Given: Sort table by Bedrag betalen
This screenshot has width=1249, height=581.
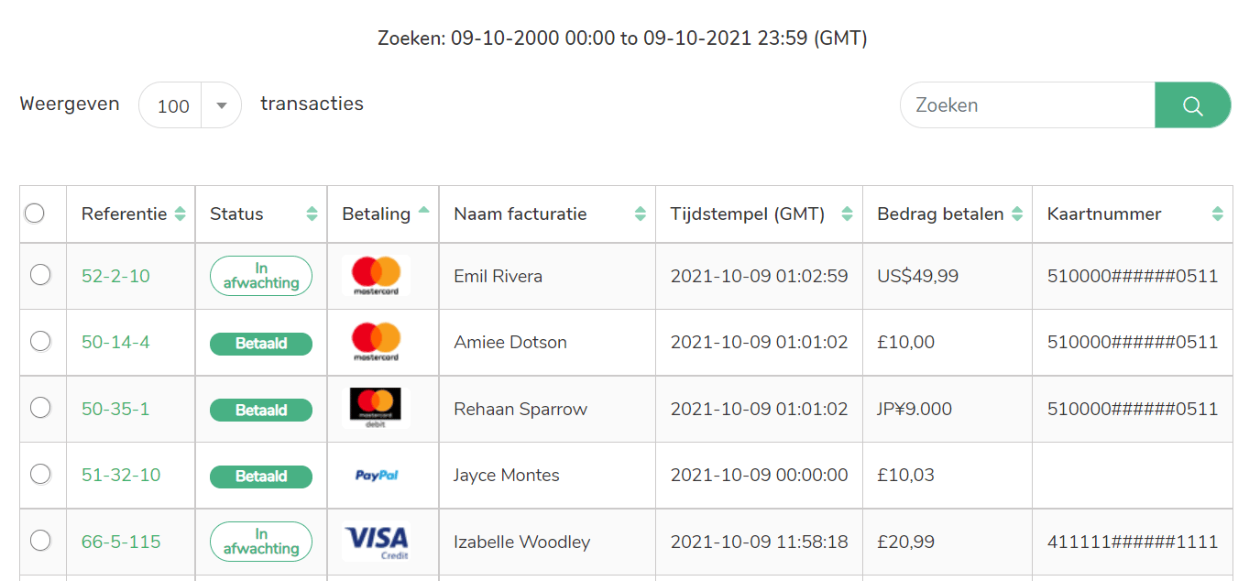Looking at the screenshot, I should coord(1016,214).
